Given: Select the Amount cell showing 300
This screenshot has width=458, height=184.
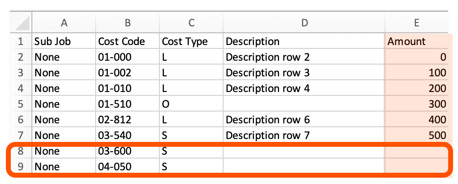Looking at the screenshot, I should (416, 104).
